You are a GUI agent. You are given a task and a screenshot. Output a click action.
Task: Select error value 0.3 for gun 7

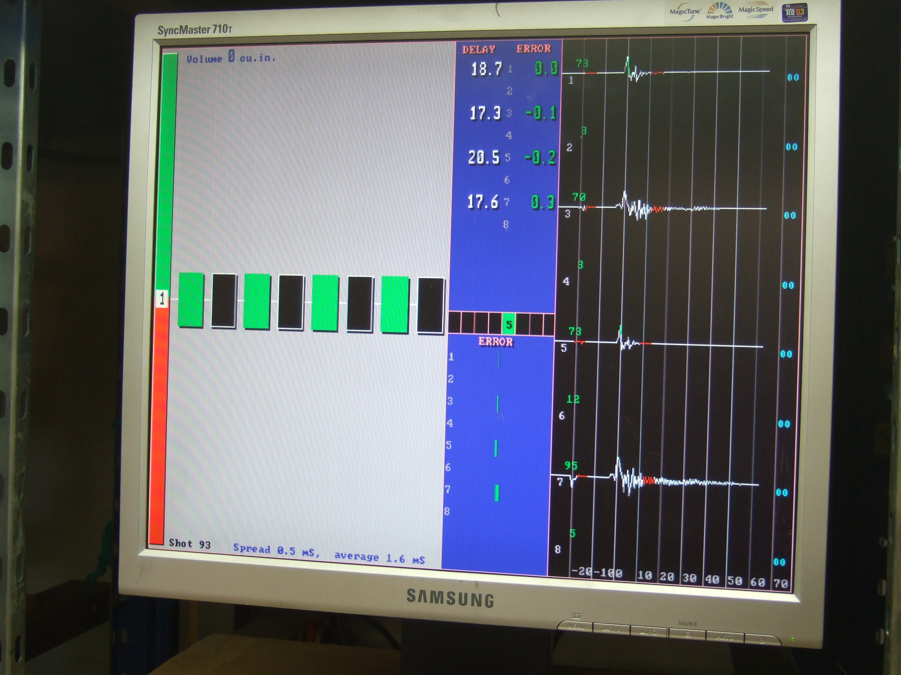[x=543, y=202]
